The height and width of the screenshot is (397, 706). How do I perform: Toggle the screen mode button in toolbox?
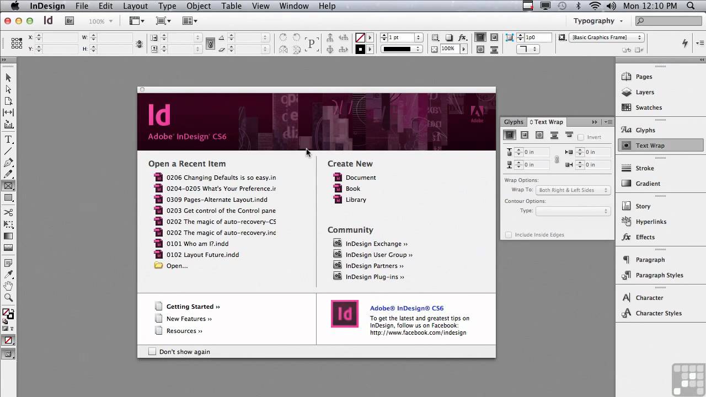click(8, 355)
